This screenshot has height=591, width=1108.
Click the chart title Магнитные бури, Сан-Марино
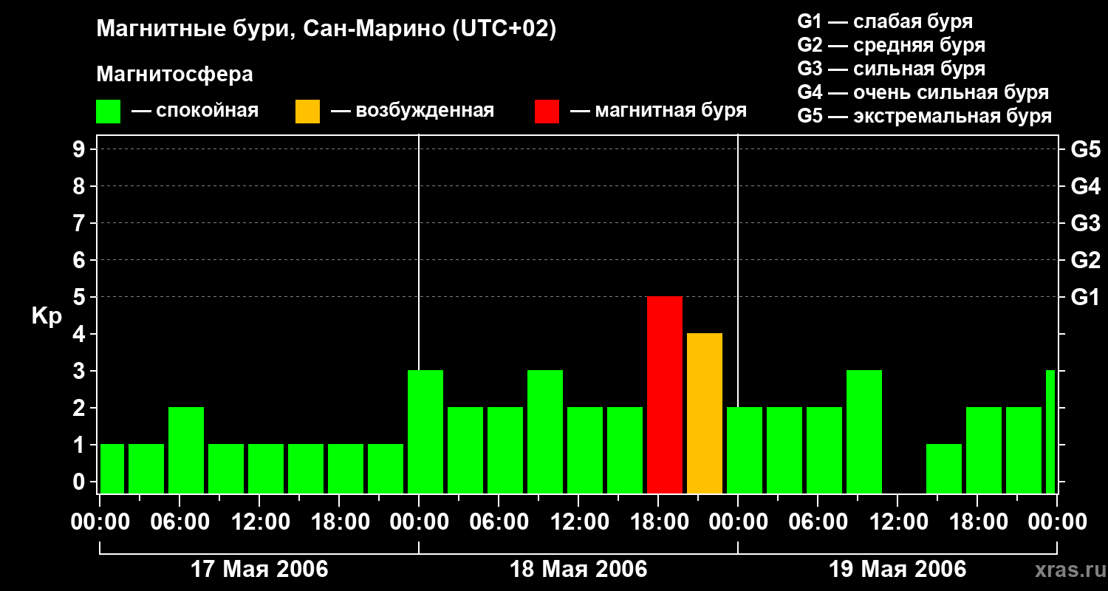(326, 30)
